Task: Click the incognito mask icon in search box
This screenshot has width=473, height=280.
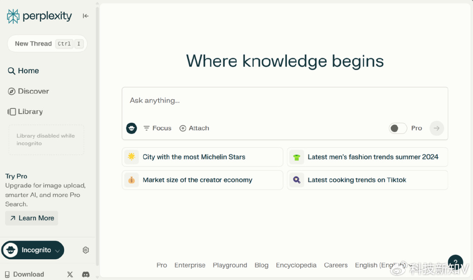Action: (x=132, y=128)
